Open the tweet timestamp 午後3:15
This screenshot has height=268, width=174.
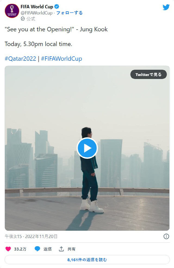pyautogui.click(x=13, y=236)
